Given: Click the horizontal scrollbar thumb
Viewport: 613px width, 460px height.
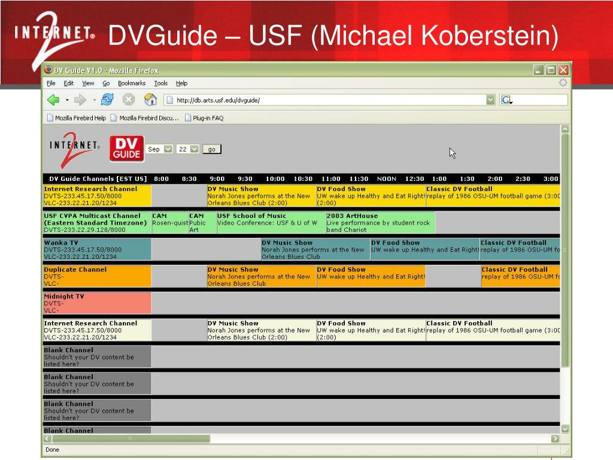Looking at the screenshot, I should (x=131, y=438).
